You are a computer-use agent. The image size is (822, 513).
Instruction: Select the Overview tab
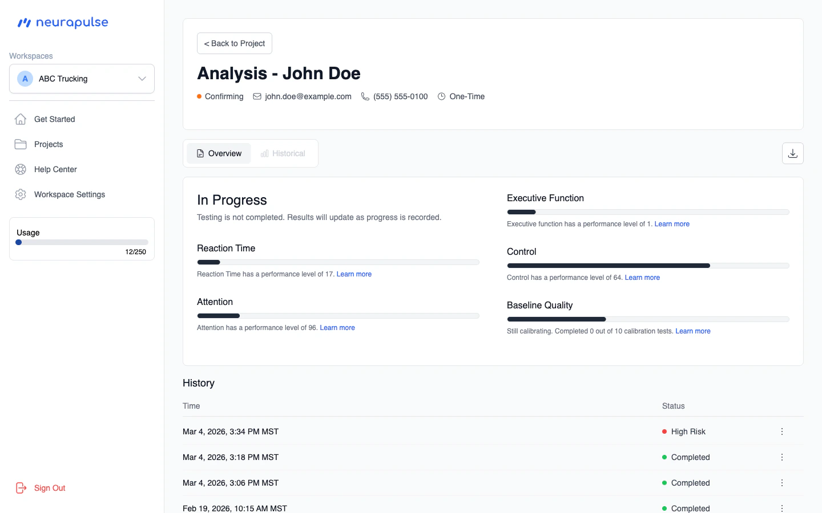tap(219, 153)
